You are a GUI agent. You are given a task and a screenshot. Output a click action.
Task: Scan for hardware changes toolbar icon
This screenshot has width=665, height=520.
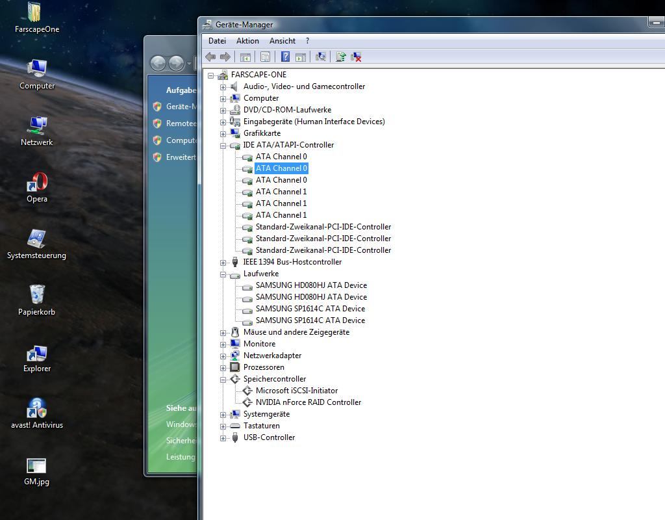pyautogui.click(x=321, y=57)
